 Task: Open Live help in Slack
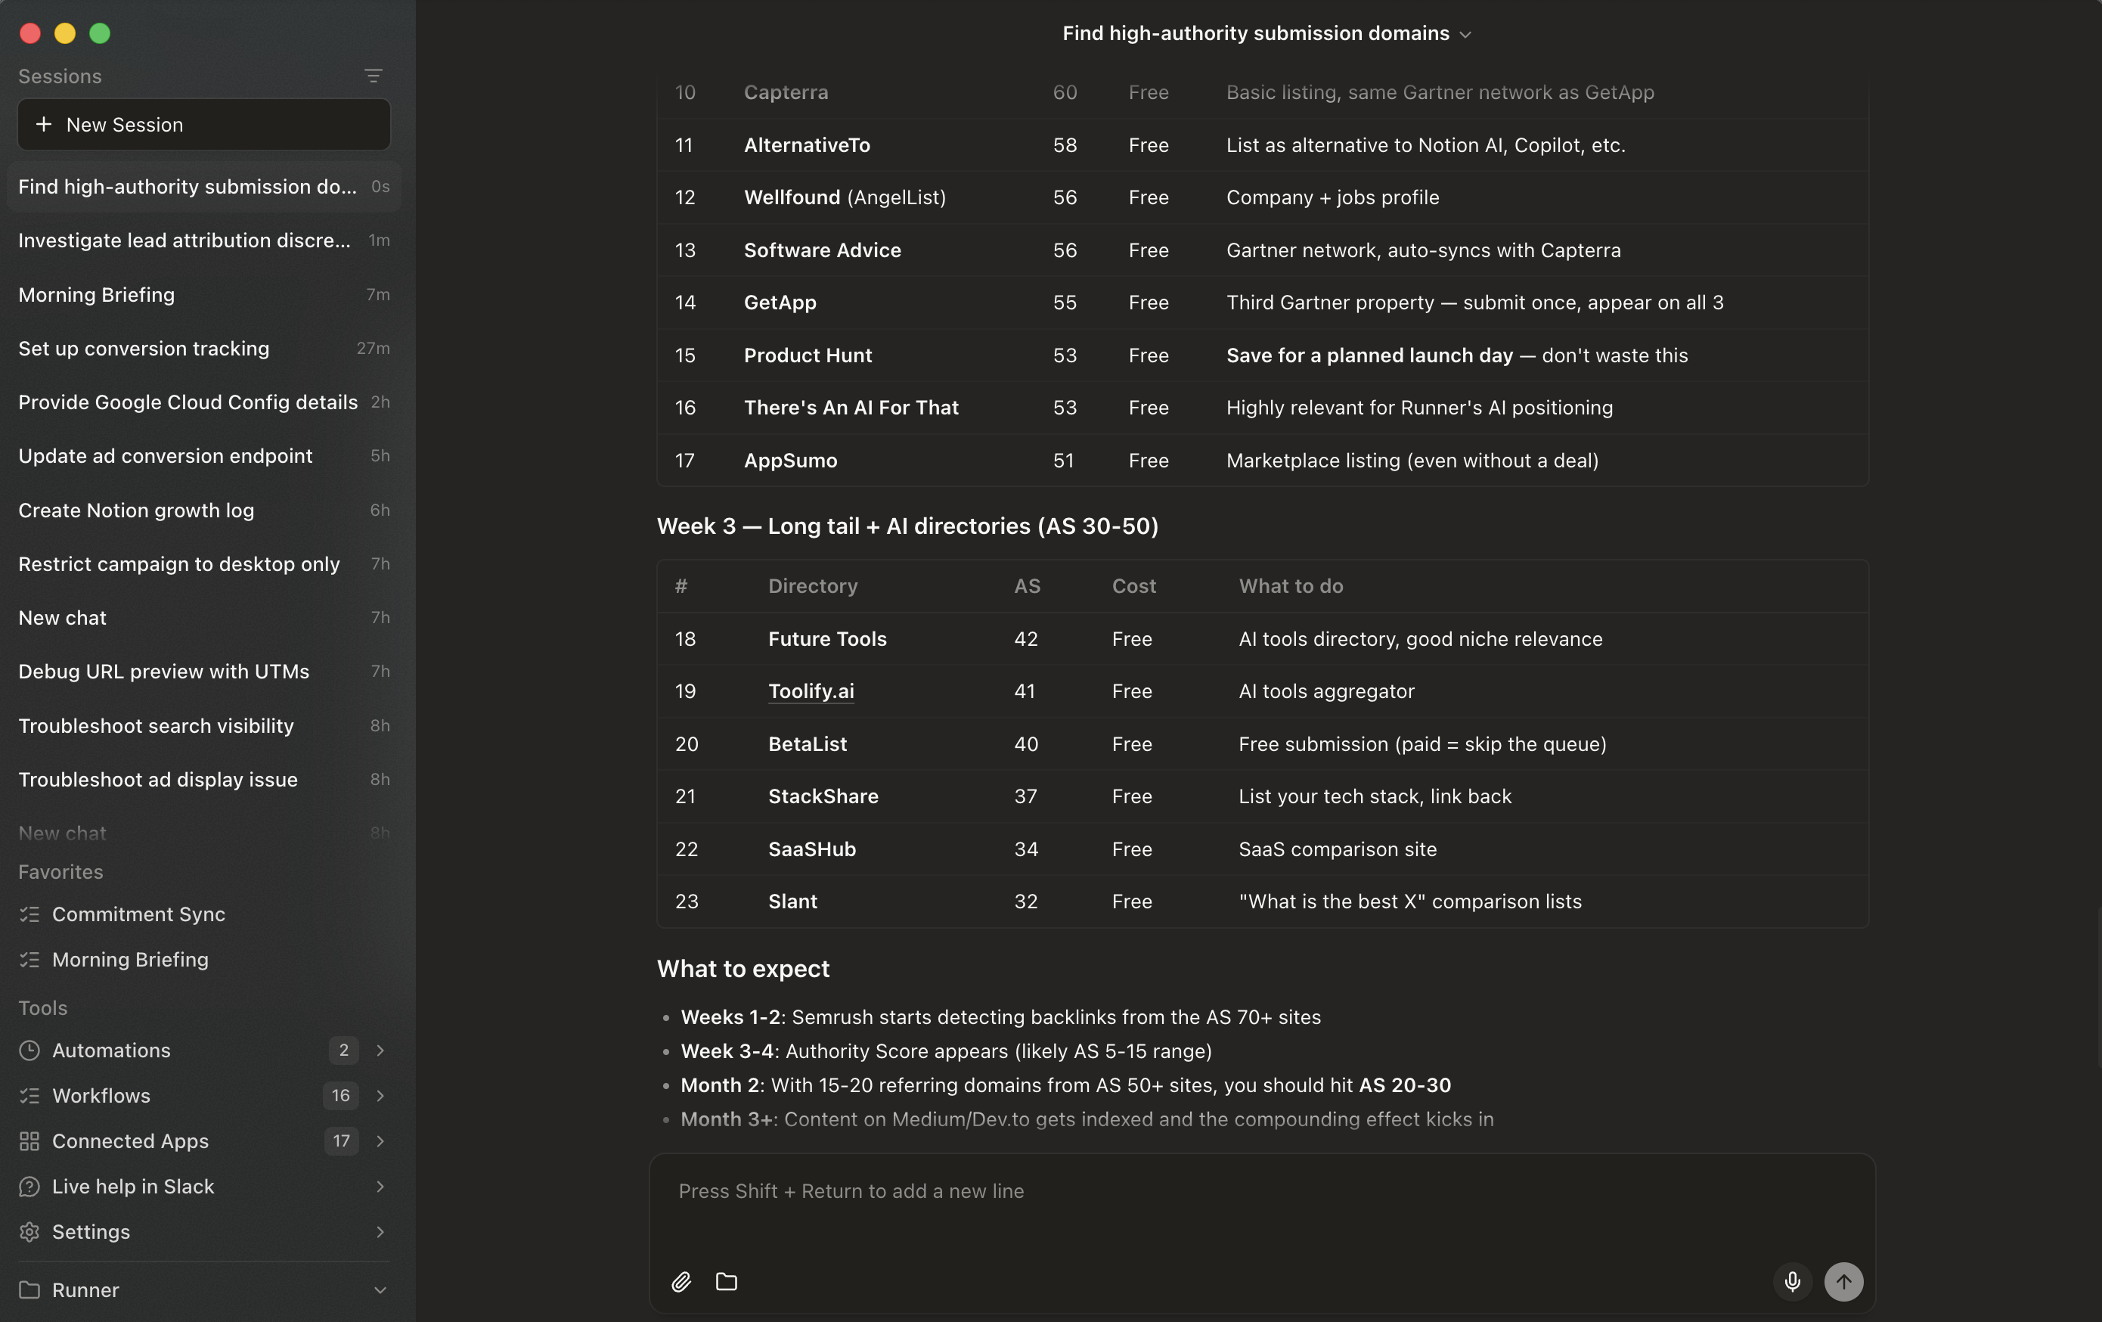click(132, 1186)
